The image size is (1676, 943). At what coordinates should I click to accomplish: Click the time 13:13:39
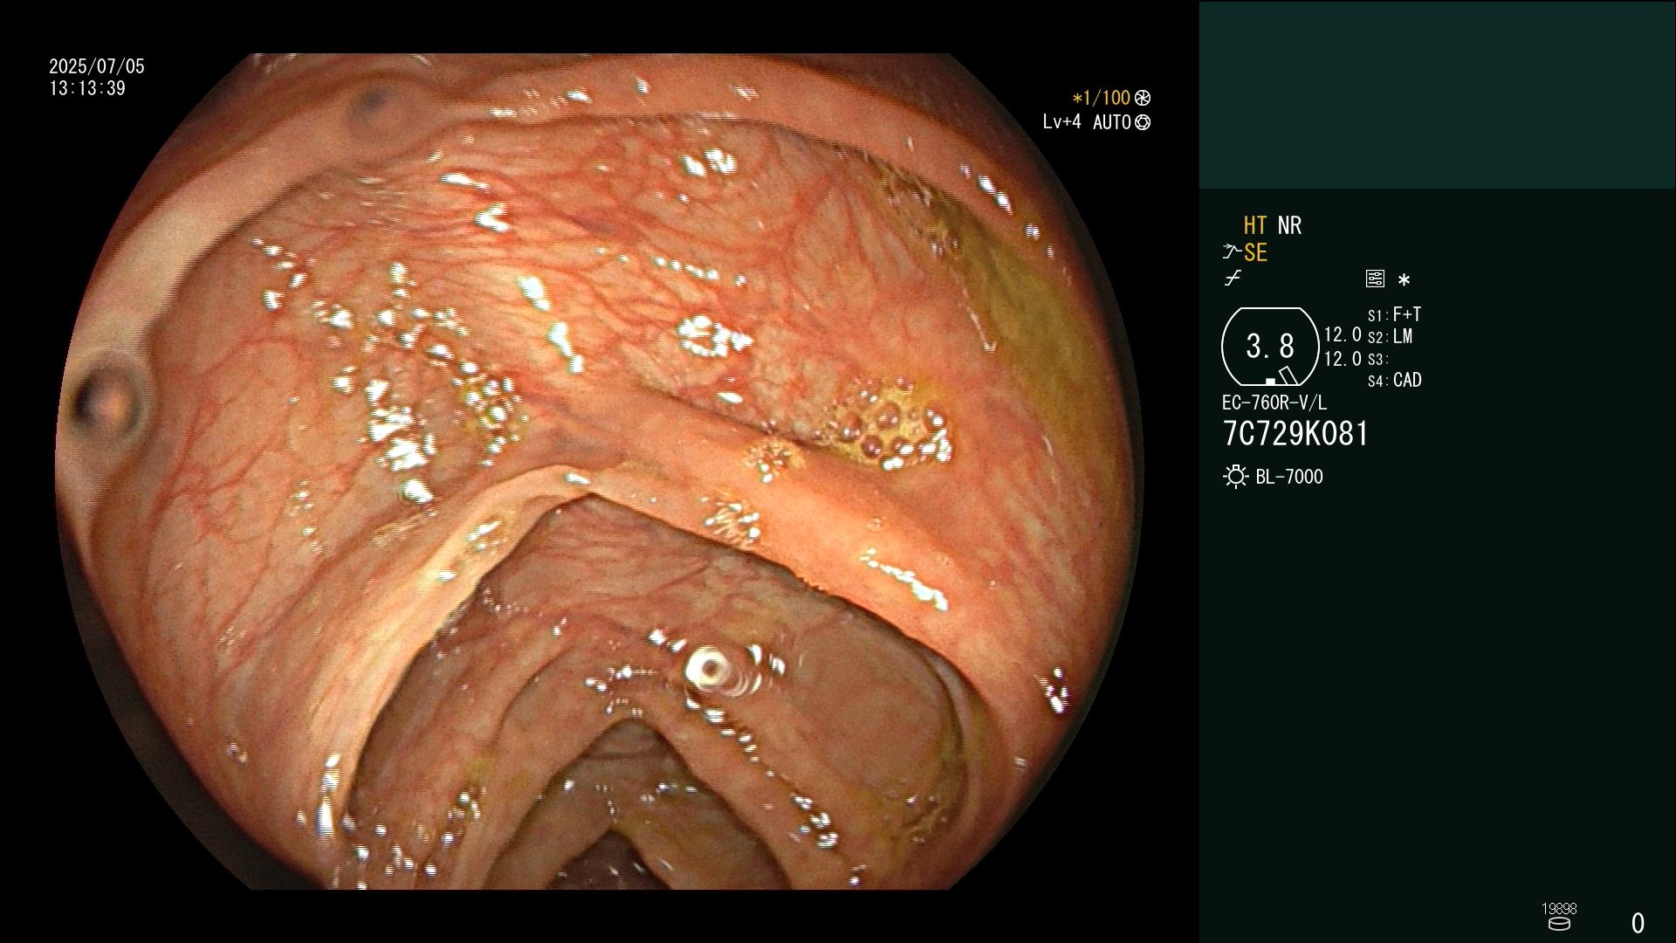click(x=87, y=89)
